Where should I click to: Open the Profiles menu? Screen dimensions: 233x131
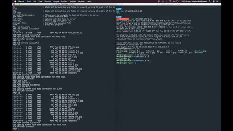click(64, 1)
